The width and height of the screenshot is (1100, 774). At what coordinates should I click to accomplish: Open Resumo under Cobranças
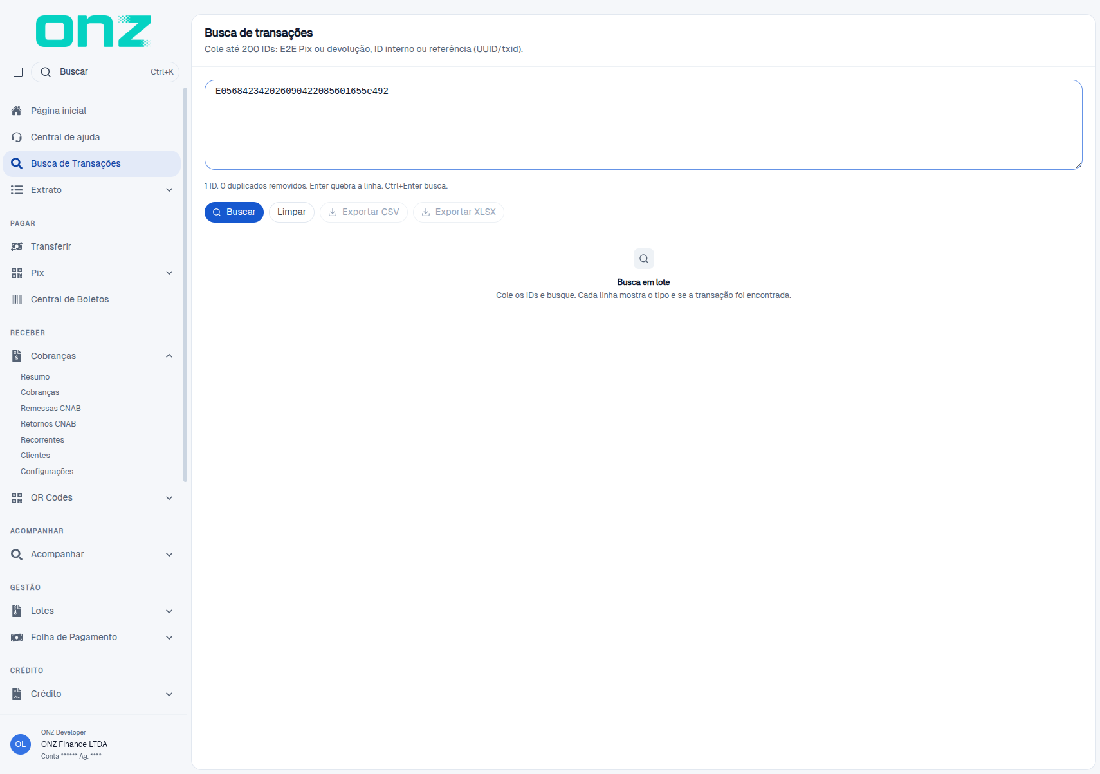35,377
